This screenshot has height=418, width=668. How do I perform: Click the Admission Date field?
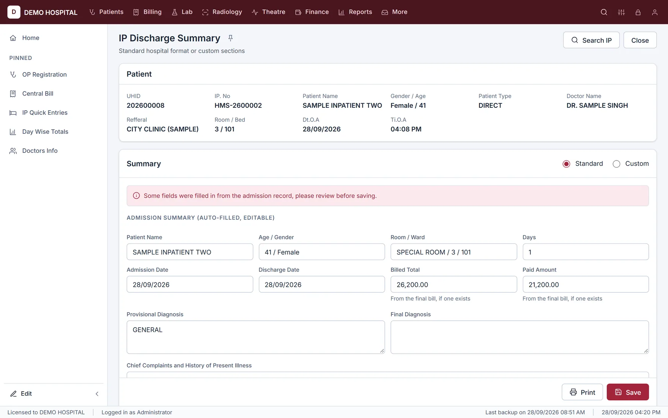190,284
